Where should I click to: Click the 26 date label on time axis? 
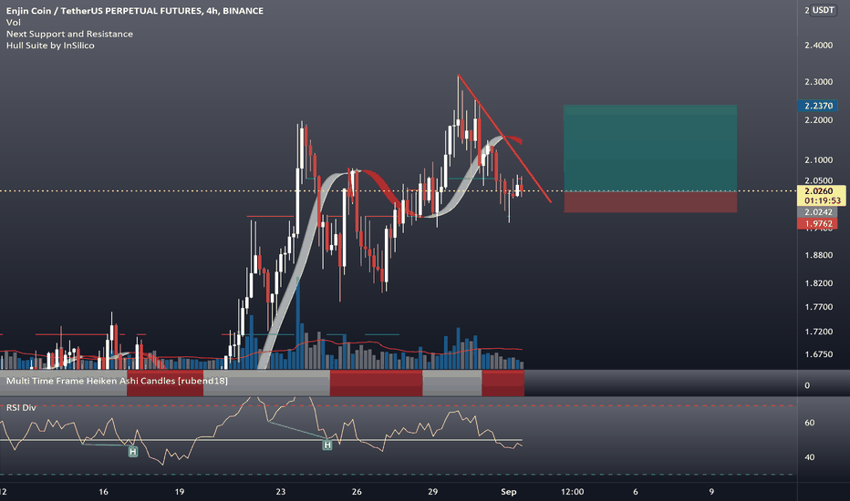tap(357, 492)
